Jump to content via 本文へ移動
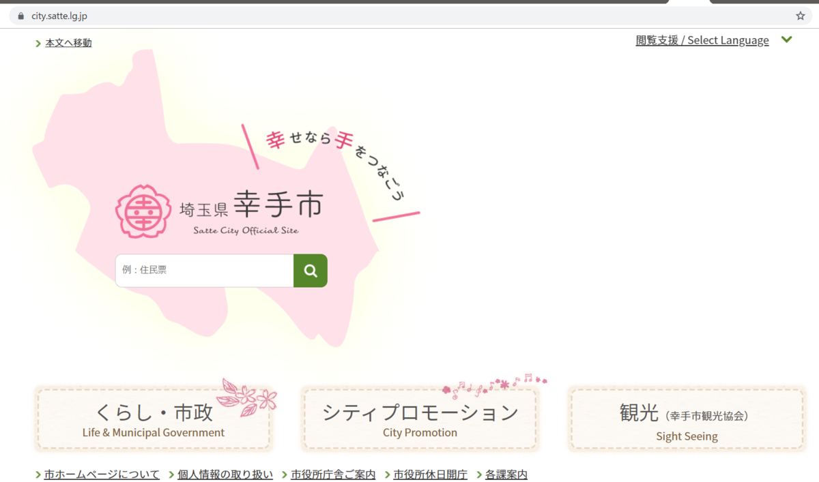This screenshot has width=819, height=482. tap(68, 43)
